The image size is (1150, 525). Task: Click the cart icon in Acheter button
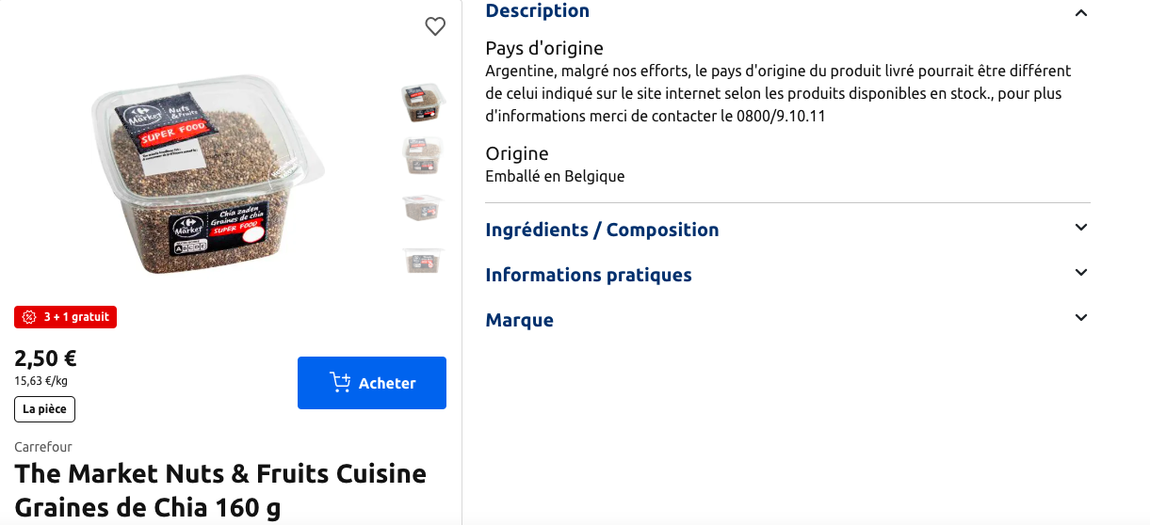(340, 382)
